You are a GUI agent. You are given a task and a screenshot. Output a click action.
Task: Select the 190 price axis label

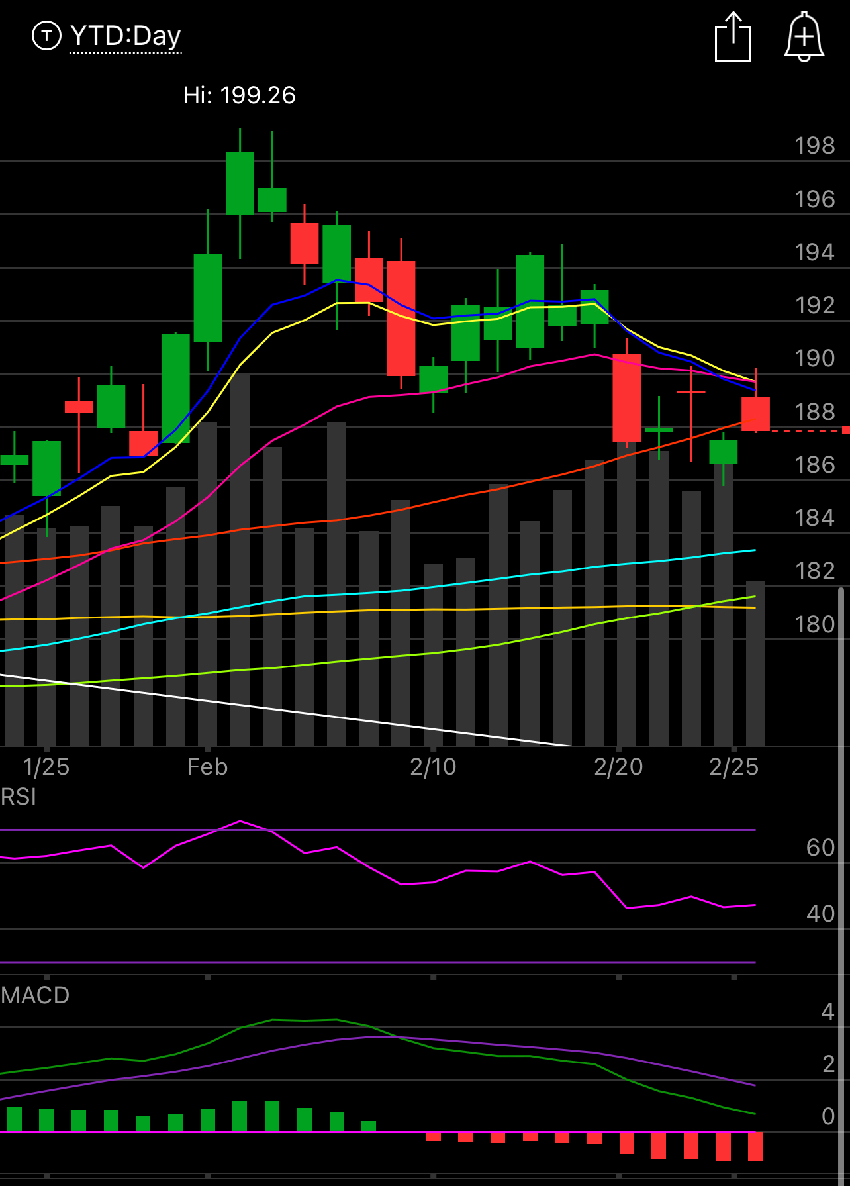click(x=815, y=358)
